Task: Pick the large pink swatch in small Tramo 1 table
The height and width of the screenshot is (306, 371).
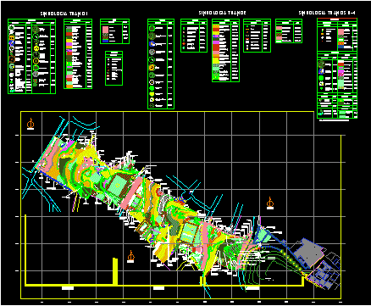Action: click(x=105, y=30)
